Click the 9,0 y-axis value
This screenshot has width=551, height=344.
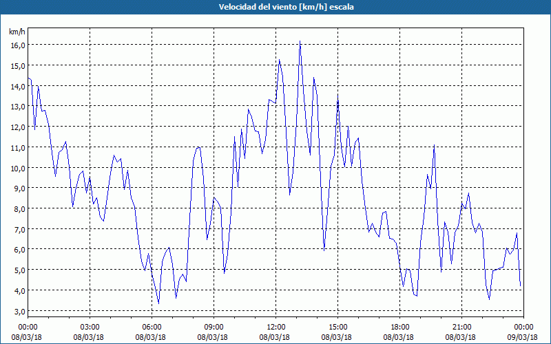click(x=19, y=189)
